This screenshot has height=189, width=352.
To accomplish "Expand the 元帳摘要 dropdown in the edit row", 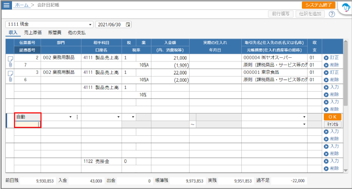I will [304, 124].
